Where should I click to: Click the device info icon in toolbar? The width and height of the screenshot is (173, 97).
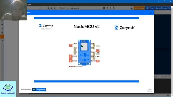107,8
